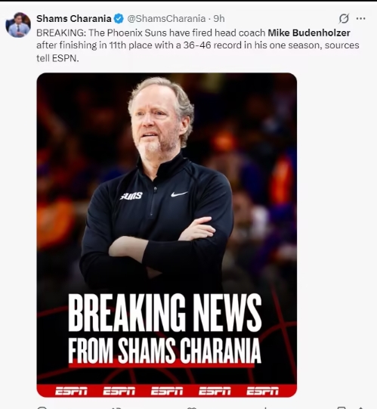Click the bold Mike Budenholzer name
This screenshot has height=409, width=377.
tap(309, 33)
